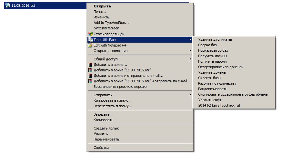Choose Получить пароли in Text Utils submenu
This screenshot has height=166, width=291.
pyautogui.click(x=212, y=61)
